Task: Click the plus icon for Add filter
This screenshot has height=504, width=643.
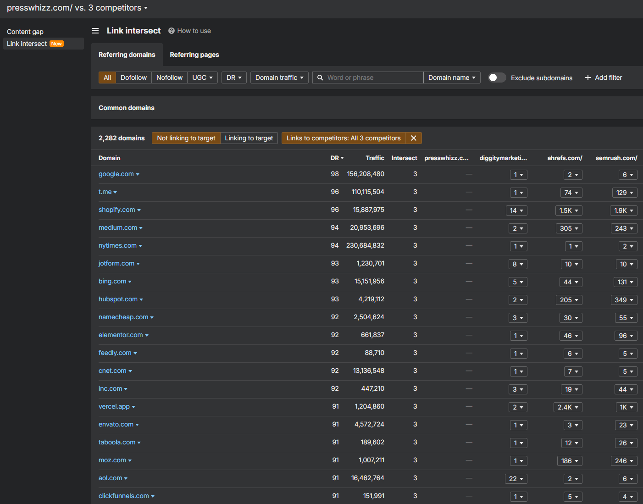Action: [588, 78]
